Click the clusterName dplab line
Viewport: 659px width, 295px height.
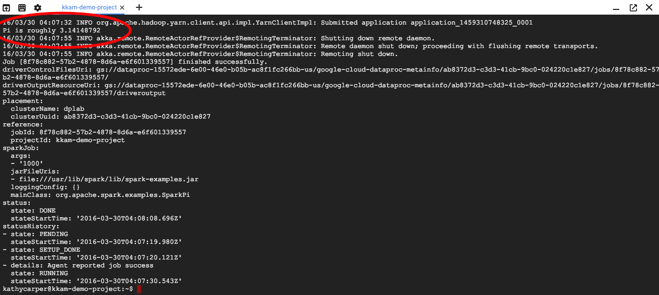coord(48,109)
